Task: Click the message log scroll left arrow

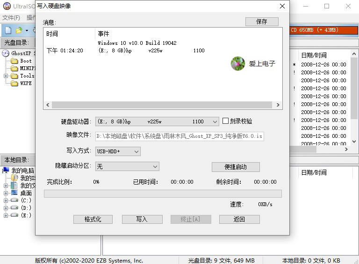Action: [48, 105]
